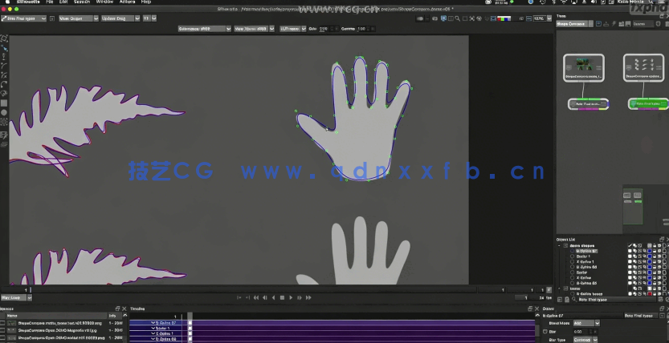Open the Actions menu
This screenshot has width=669, height=343.
pyautogui.click(x=127, y=2)
